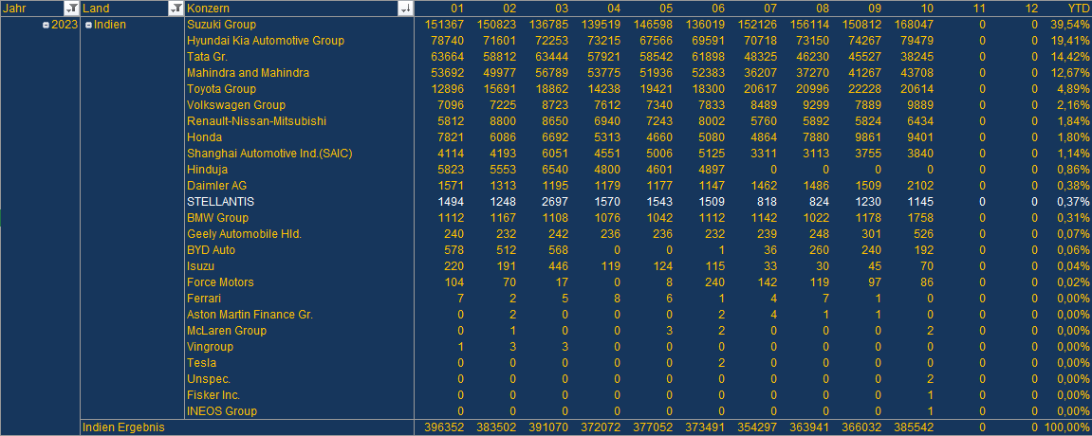Click total YTD 100,00% cell
The height and width of the screenshot is (436, 1092).
pyautogui.click(x=1068, y=427)
